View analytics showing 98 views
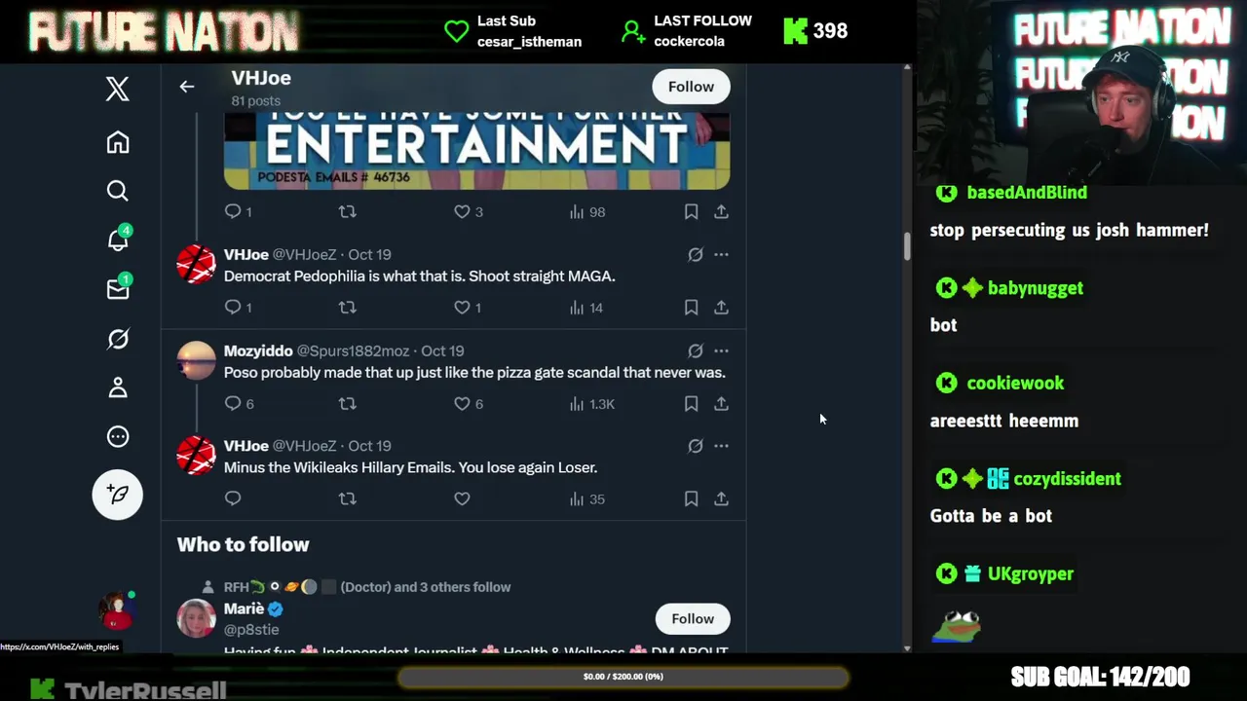 pyautogui.click(x=586, y=211)
